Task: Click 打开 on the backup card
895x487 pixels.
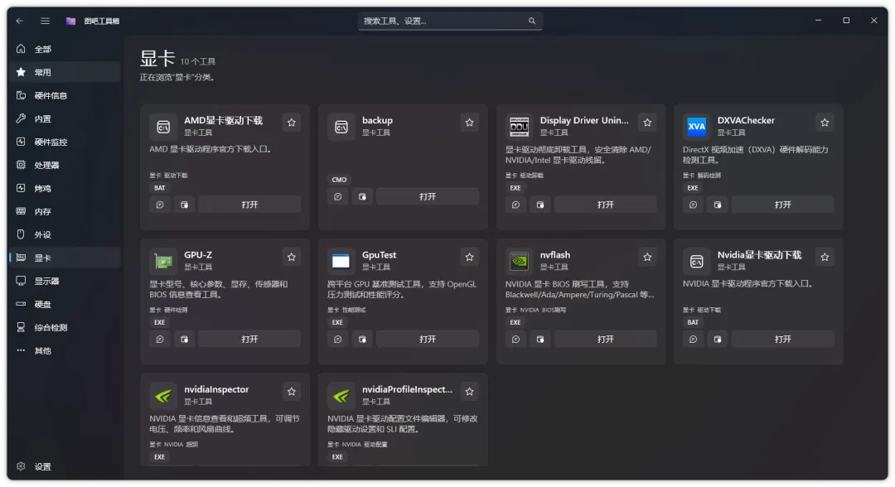Action: coord(428,197)
